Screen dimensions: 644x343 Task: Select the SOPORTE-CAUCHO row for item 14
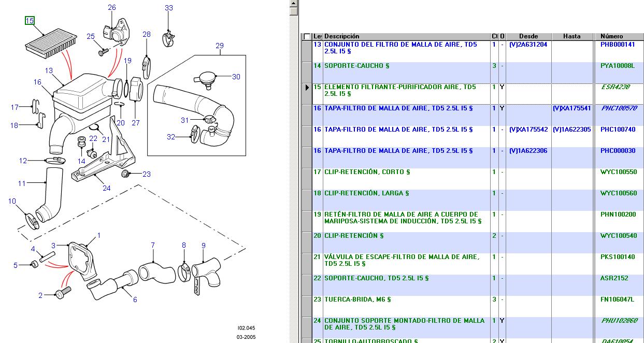tap(356, 66)
